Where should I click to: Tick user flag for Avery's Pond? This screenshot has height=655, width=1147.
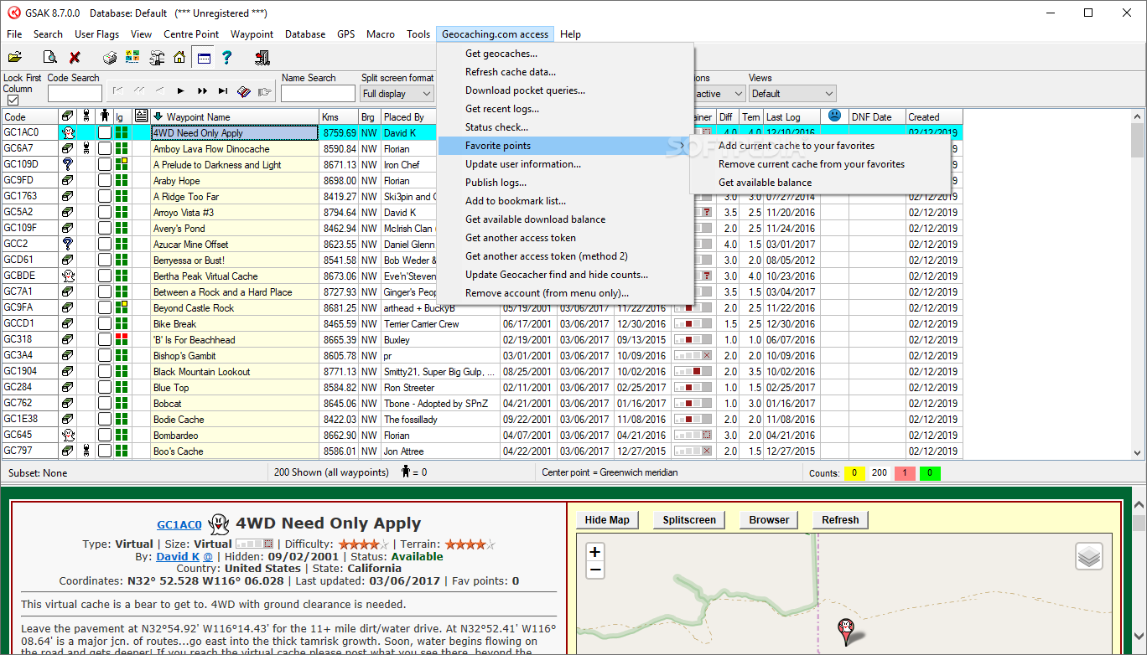tap(105, 228)
